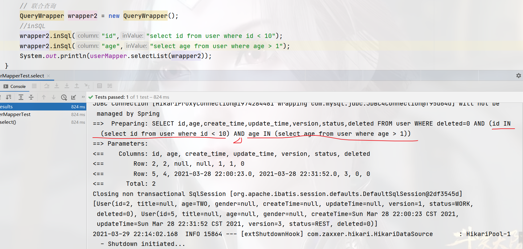This screenshot has width=523, height=249.
Task: Open the debug layout hamburger icon beside Console
Action: point(34,86)
